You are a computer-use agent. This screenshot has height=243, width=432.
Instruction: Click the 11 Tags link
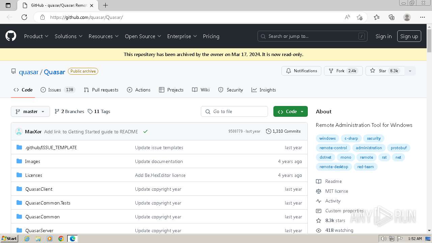pyautogui.click(x=99, y=111)
